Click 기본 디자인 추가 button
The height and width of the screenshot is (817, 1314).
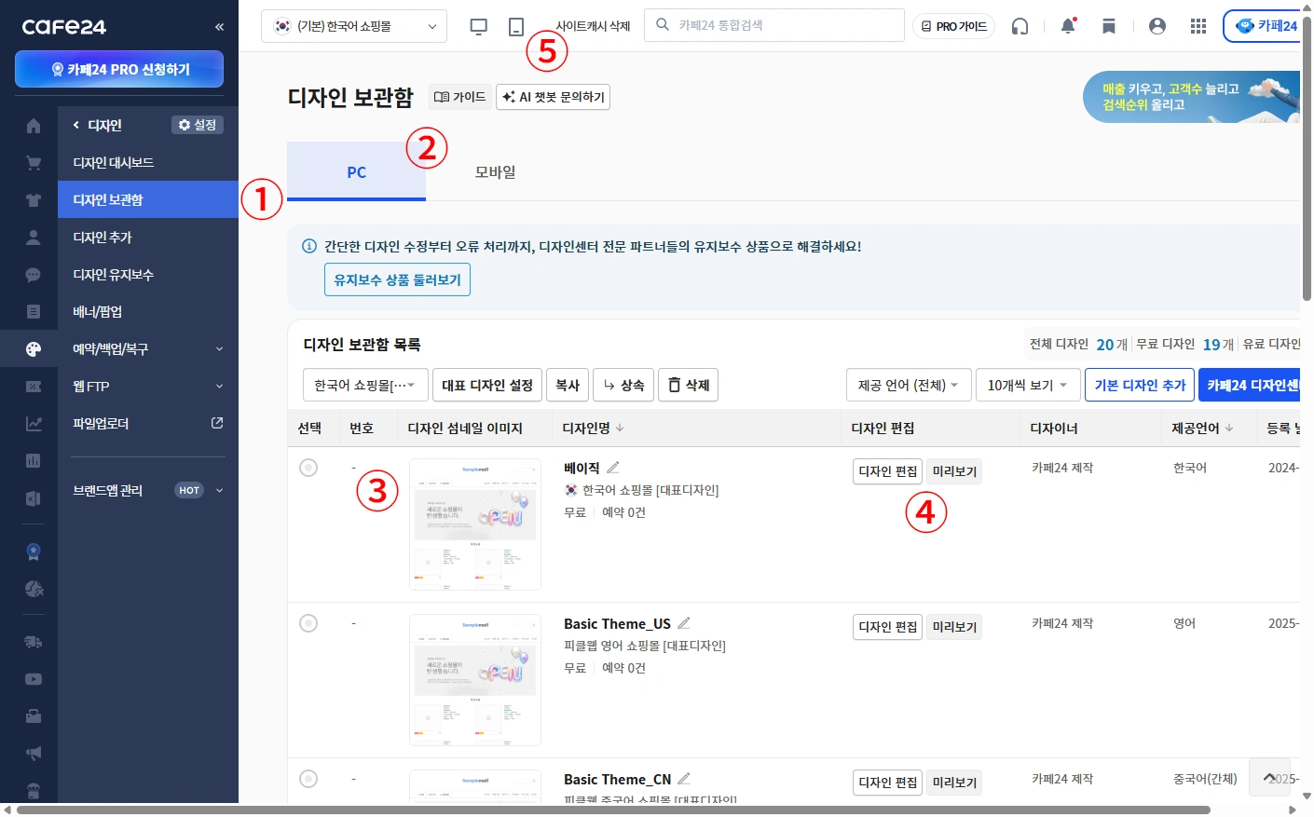[x=1140, y=385]
